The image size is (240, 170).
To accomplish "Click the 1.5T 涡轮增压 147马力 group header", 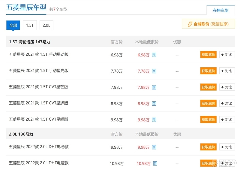I will [29, 42].
